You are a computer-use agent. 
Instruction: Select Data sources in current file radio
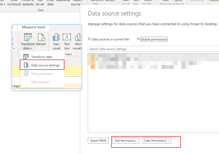coord(89,39)
